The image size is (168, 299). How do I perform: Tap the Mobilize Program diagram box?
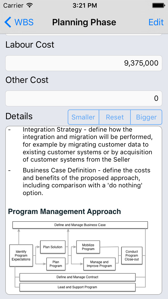coord(88,247)
